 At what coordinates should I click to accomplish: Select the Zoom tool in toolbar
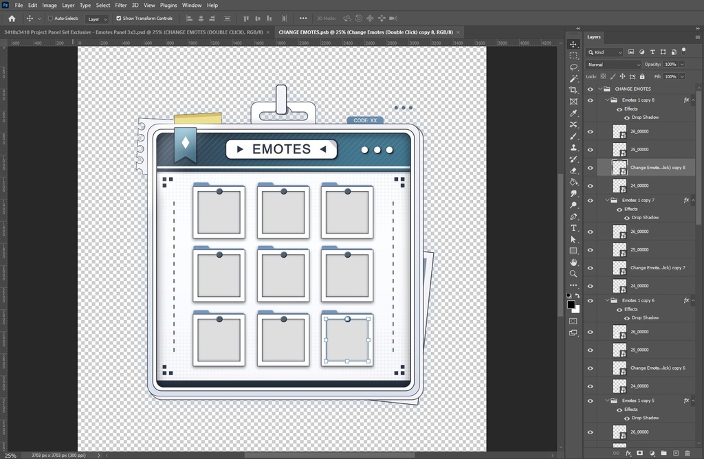point(573,273)
